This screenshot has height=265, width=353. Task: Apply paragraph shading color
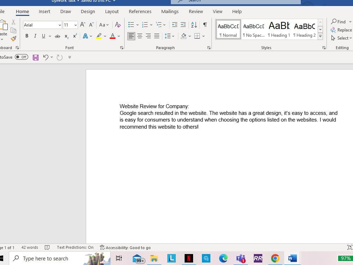[x=184, y=36]
